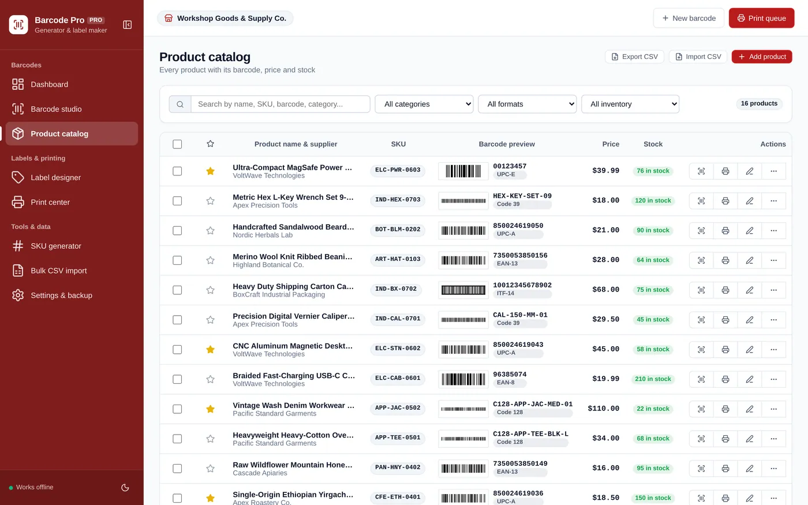Open barcode icon for Ultra-Compact MagSafe Power row
The height and width of the screenshot is (505, 808).
[701, 171]
